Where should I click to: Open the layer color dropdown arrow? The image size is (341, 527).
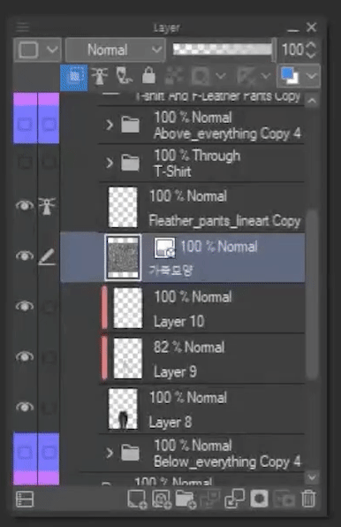coord(312,76)
